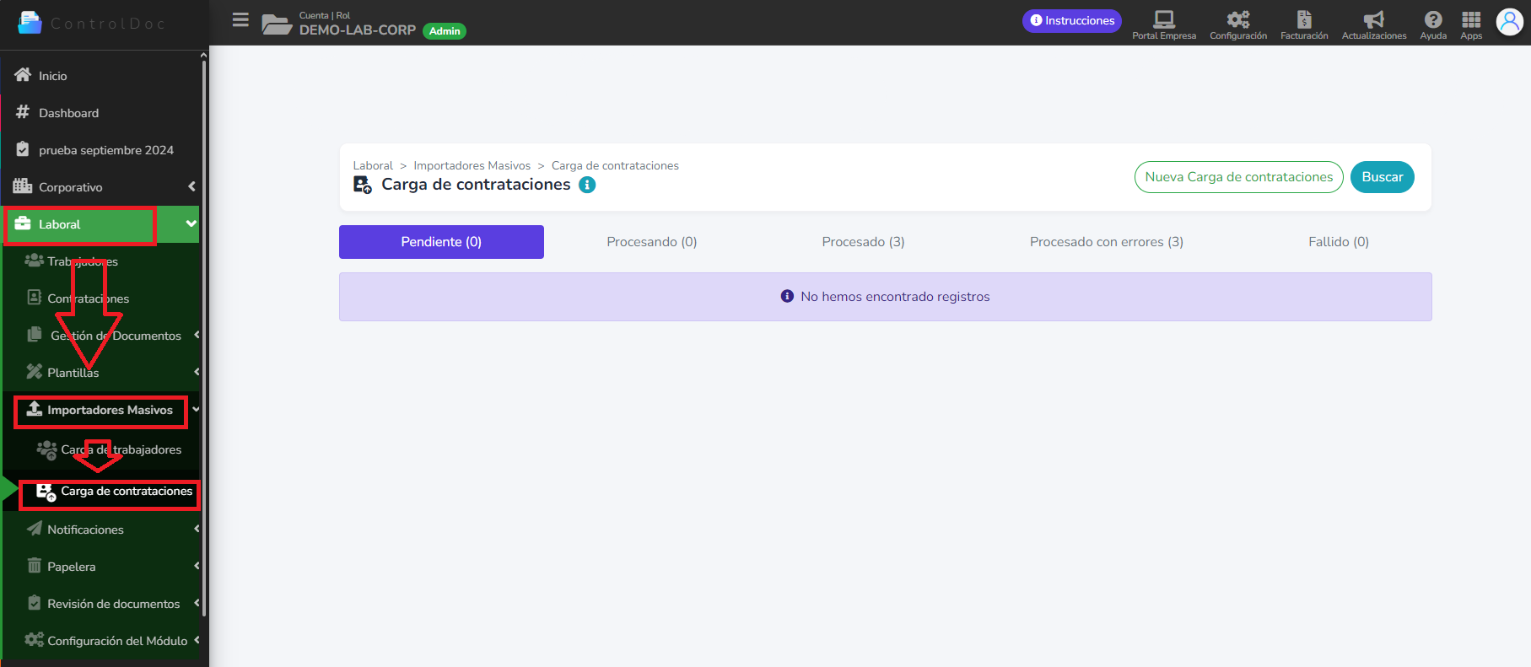The image size is (1531, 667).
Task: Open Ayuda question mark icon
Action: [1433, 19]
